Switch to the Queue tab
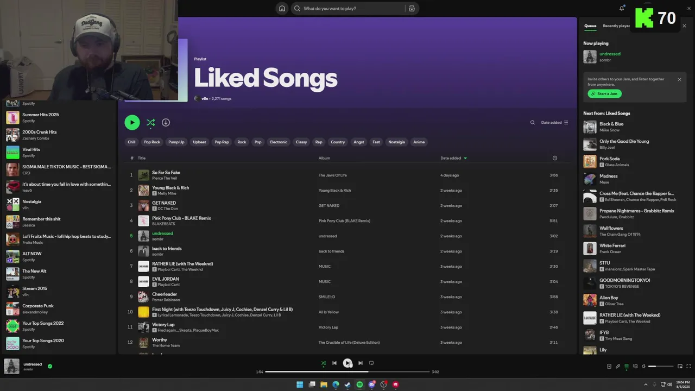This screenshot has width=695, height=391. tap(590, 26)
